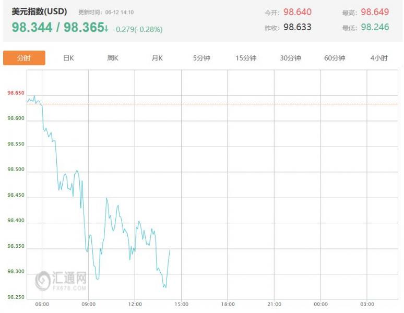The height and width of the screenshot is (313, 404).
Task: Open the 60分钟 interval tab
Action: (x=335, y=58)
